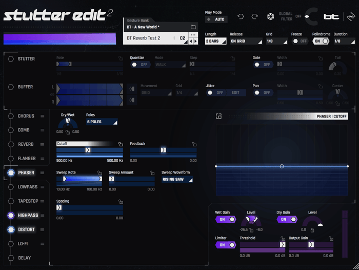
Task: Toggle the Feedback lock icon
Action: (194, 144)
